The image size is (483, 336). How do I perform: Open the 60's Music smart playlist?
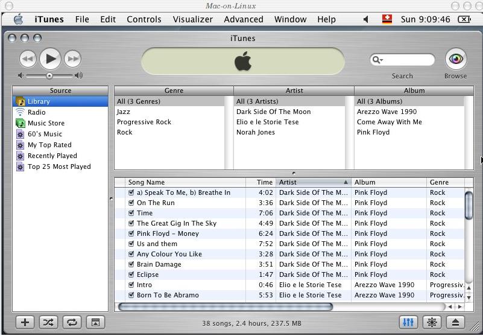(60, 134)
